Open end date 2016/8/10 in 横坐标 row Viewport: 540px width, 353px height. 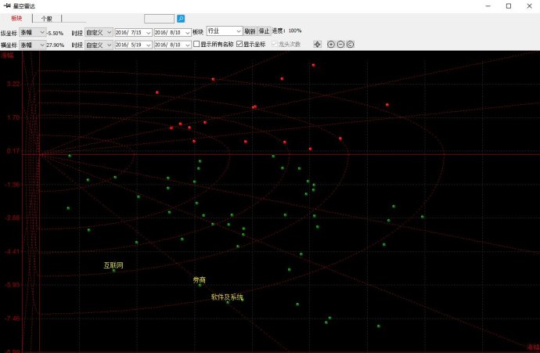(172, 45)
